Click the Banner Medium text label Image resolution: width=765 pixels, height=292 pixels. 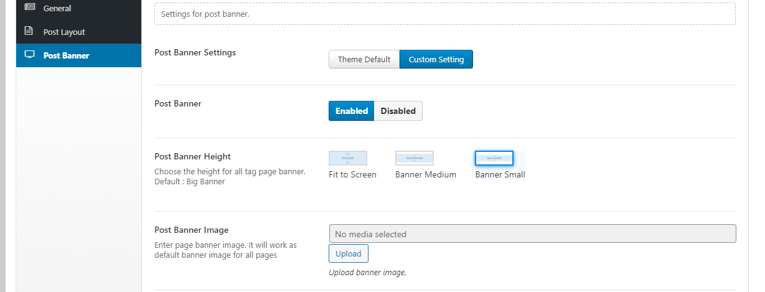pyautogui.click(x=426, y=175)
